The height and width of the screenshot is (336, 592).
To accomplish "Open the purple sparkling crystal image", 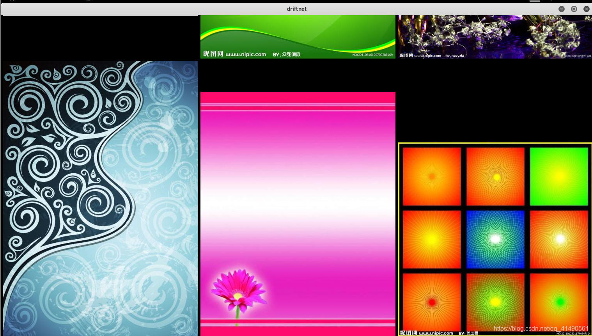I will [495, 37].
